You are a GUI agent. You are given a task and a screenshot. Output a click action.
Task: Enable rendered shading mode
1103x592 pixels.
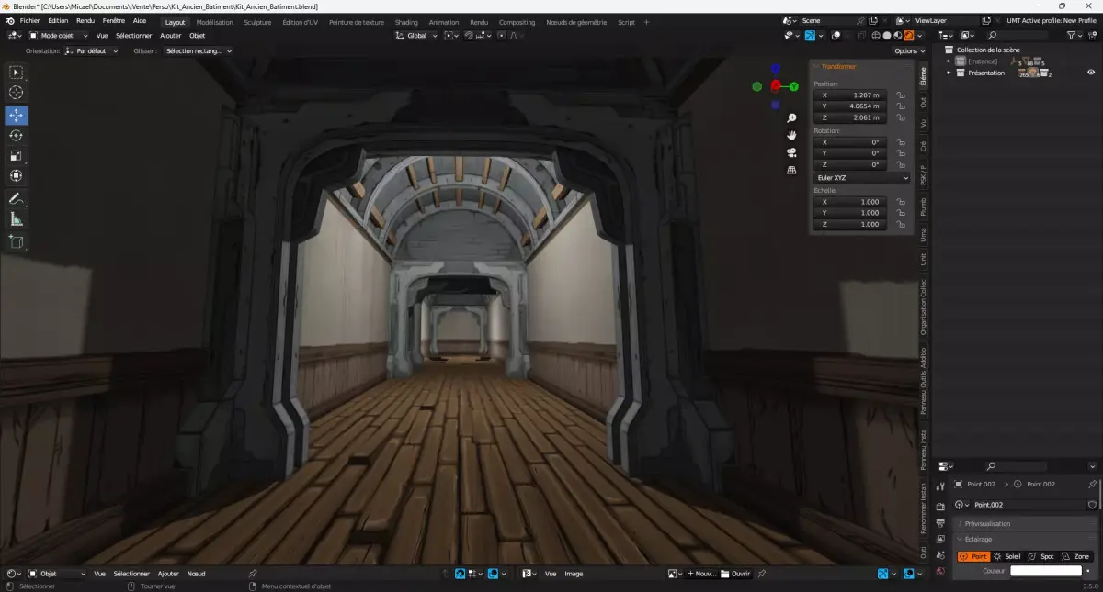point(909,35)
